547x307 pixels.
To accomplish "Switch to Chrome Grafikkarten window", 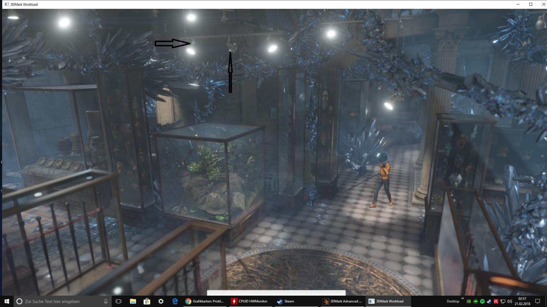I will coord(205,301).
